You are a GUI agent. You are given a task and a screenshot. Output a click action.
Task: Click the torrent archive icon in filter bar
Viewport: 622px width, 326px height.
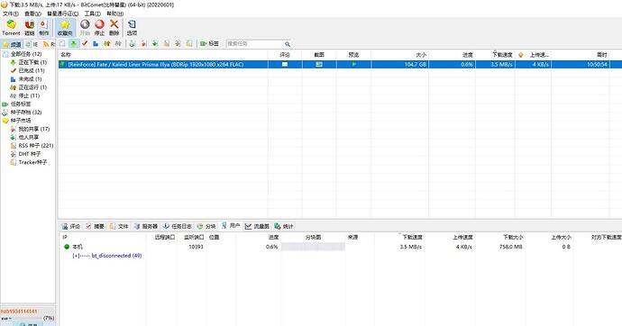tap(133, 43)
